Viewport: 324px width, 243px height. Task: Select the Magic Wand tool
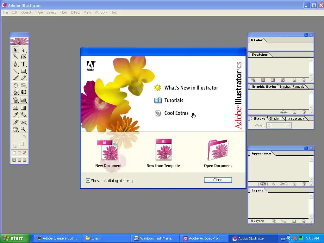[15, 56]
